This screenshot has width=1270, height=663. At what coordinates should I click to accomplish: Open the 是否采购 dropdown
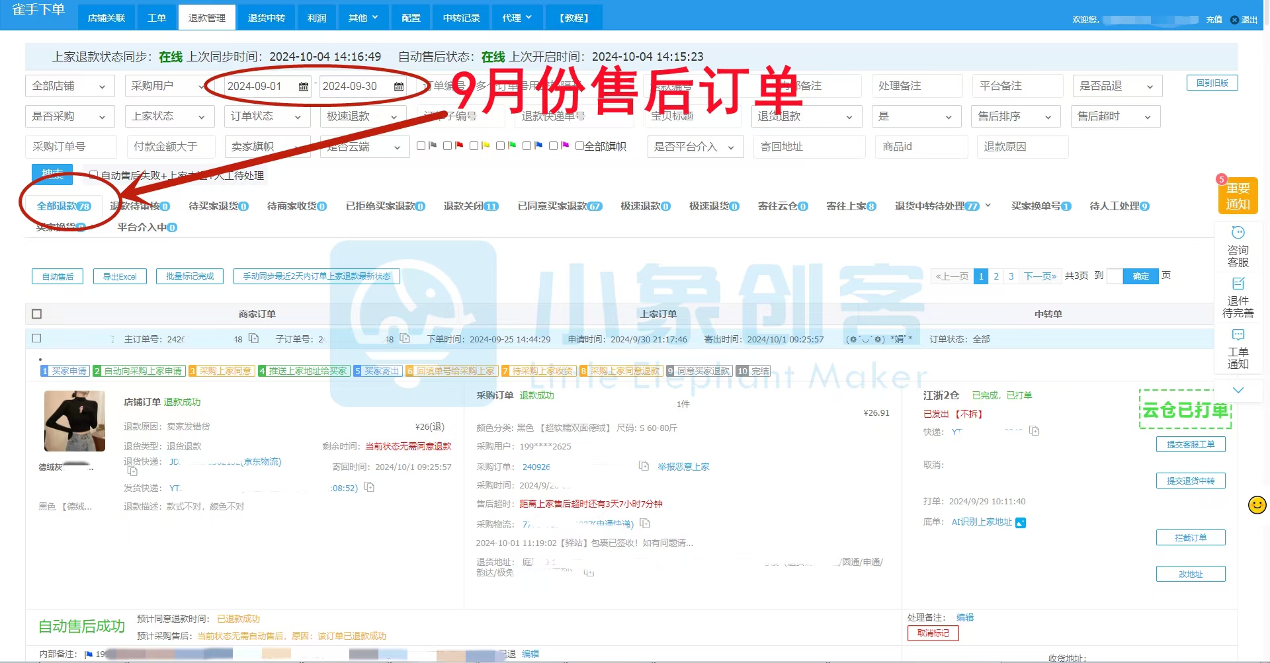pos(70,116)
